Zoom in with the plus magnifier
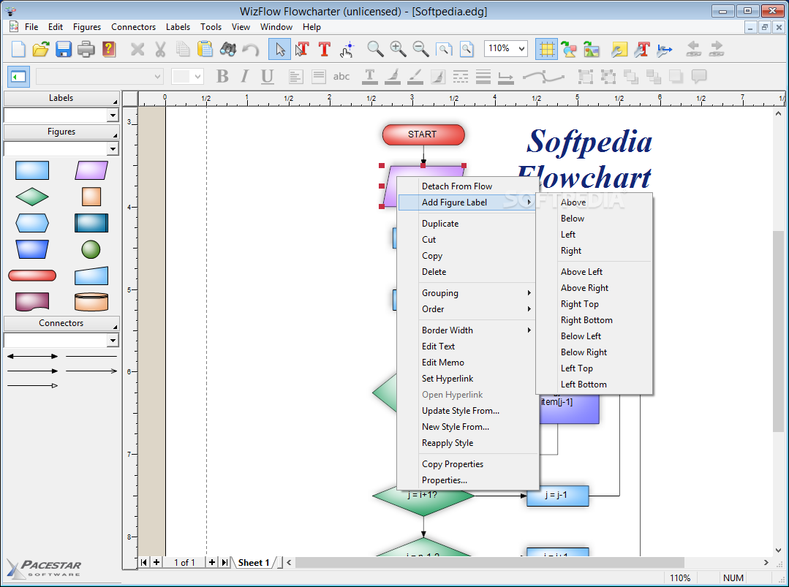The image size is (789, 587). point(398,49)
